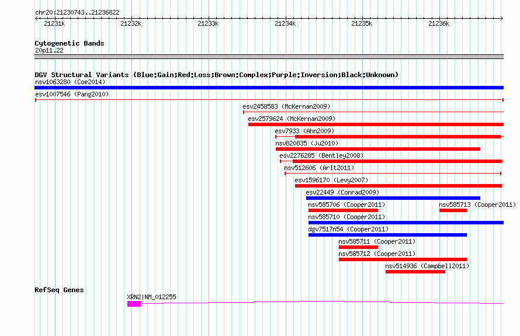
Task: Click the gray cytogenetic band bar
Action: (x=269, y=57)
